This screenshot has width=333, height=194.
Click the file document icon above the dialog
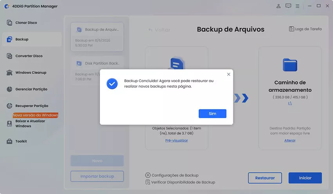176,63
